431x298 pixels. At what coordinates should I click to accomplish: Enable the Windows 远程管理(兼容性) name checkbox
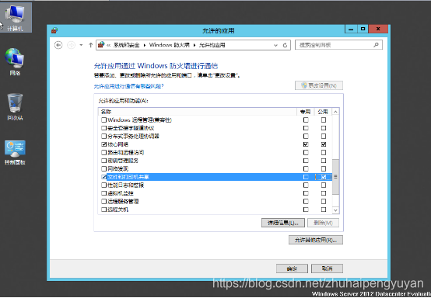point(104,120)
